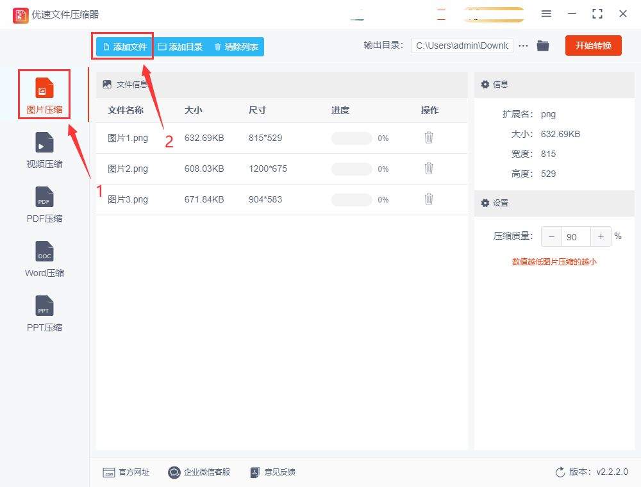Image resolution: width=641 pixels, height=487 pixels.
Task: Click the three-dot browse output path button
Action: pyautogui.click(x=523, y=45)
